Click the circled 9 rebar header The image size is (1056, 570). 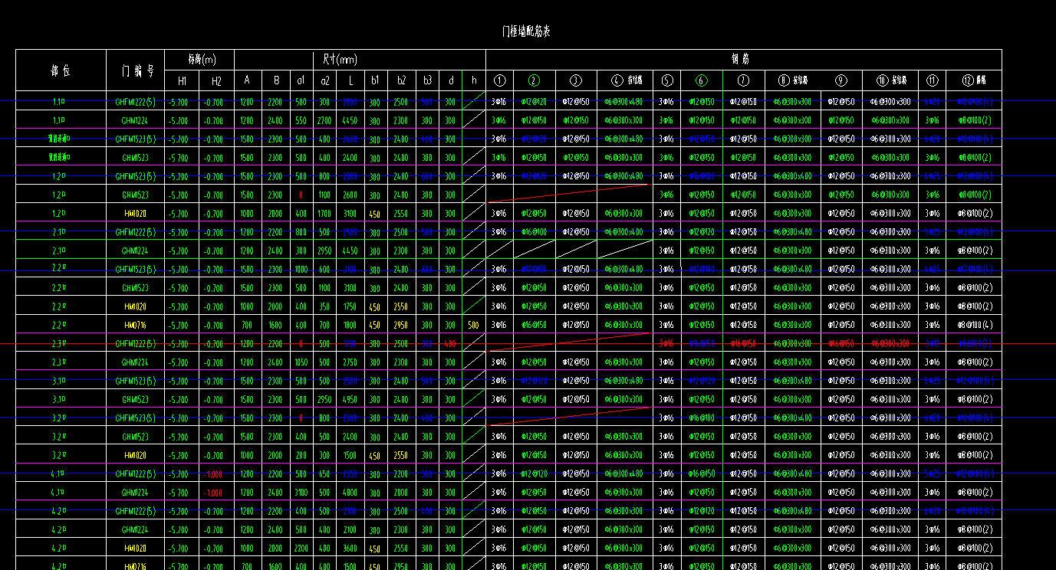(841, 80)
